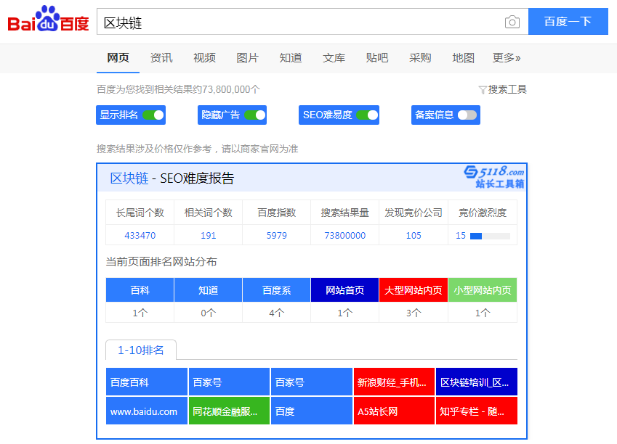
Task: Open the first 百家号 tile beside 百度百科
Action: [229, 382]
